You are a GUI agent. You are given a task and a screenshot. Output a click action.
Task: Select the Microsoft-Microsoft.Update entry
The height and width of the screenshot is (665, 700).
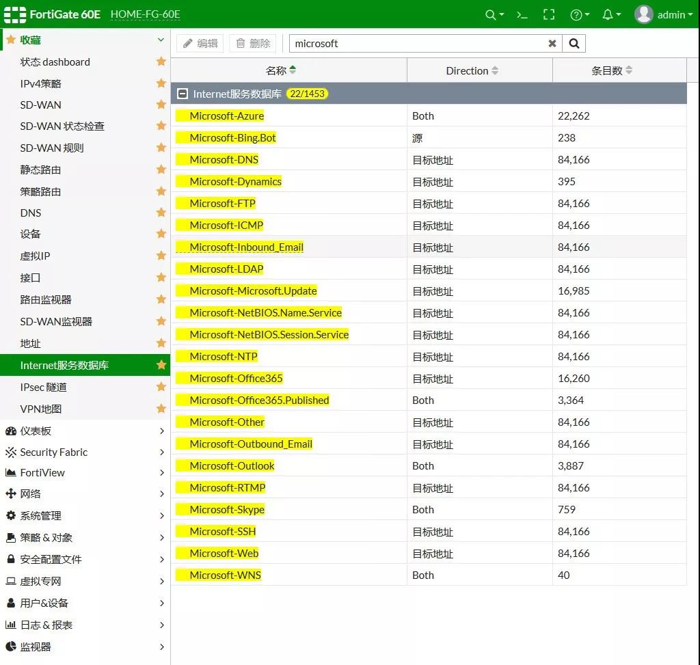[429, 290]
